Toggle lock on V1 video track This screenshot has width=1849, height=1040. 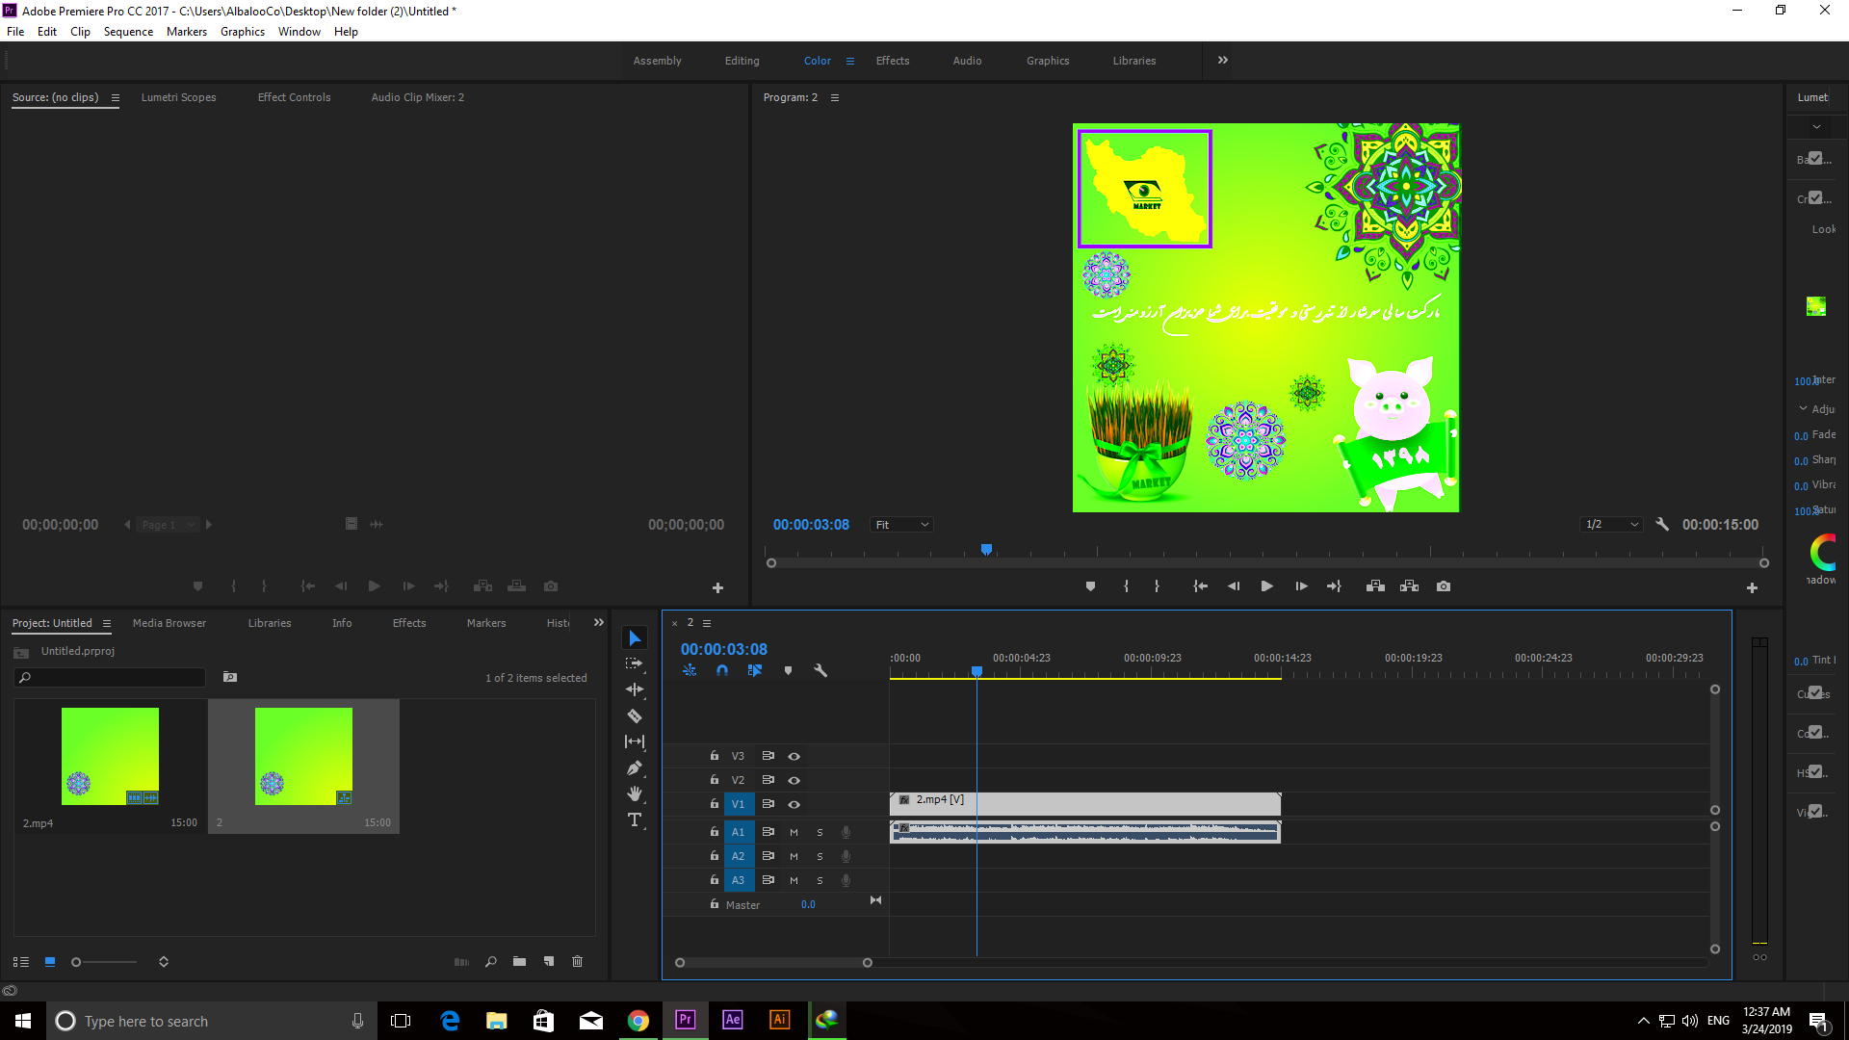(x=713, y=804)
